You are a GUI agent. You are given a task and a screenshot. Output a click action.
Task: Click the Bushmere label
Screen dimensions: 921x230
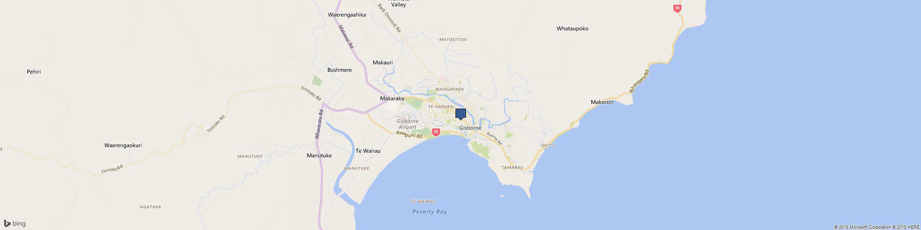coord(339,70)
